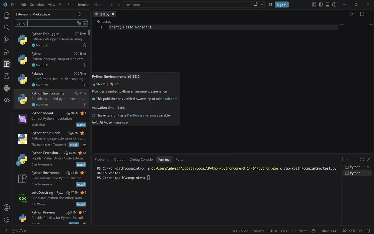The image size is (374, 234).
Task: Open editor more actions menu
Action: [369, 14]
